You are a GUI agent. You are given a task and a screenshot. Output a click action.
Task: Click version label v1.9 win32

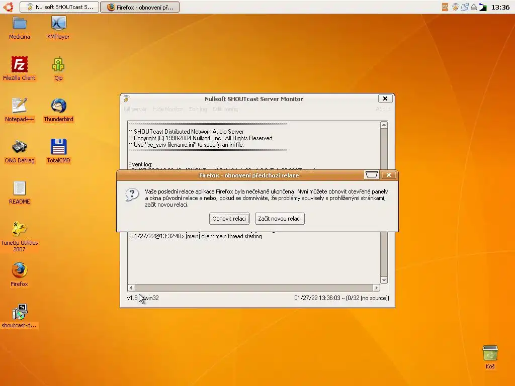tap(143, 298)
